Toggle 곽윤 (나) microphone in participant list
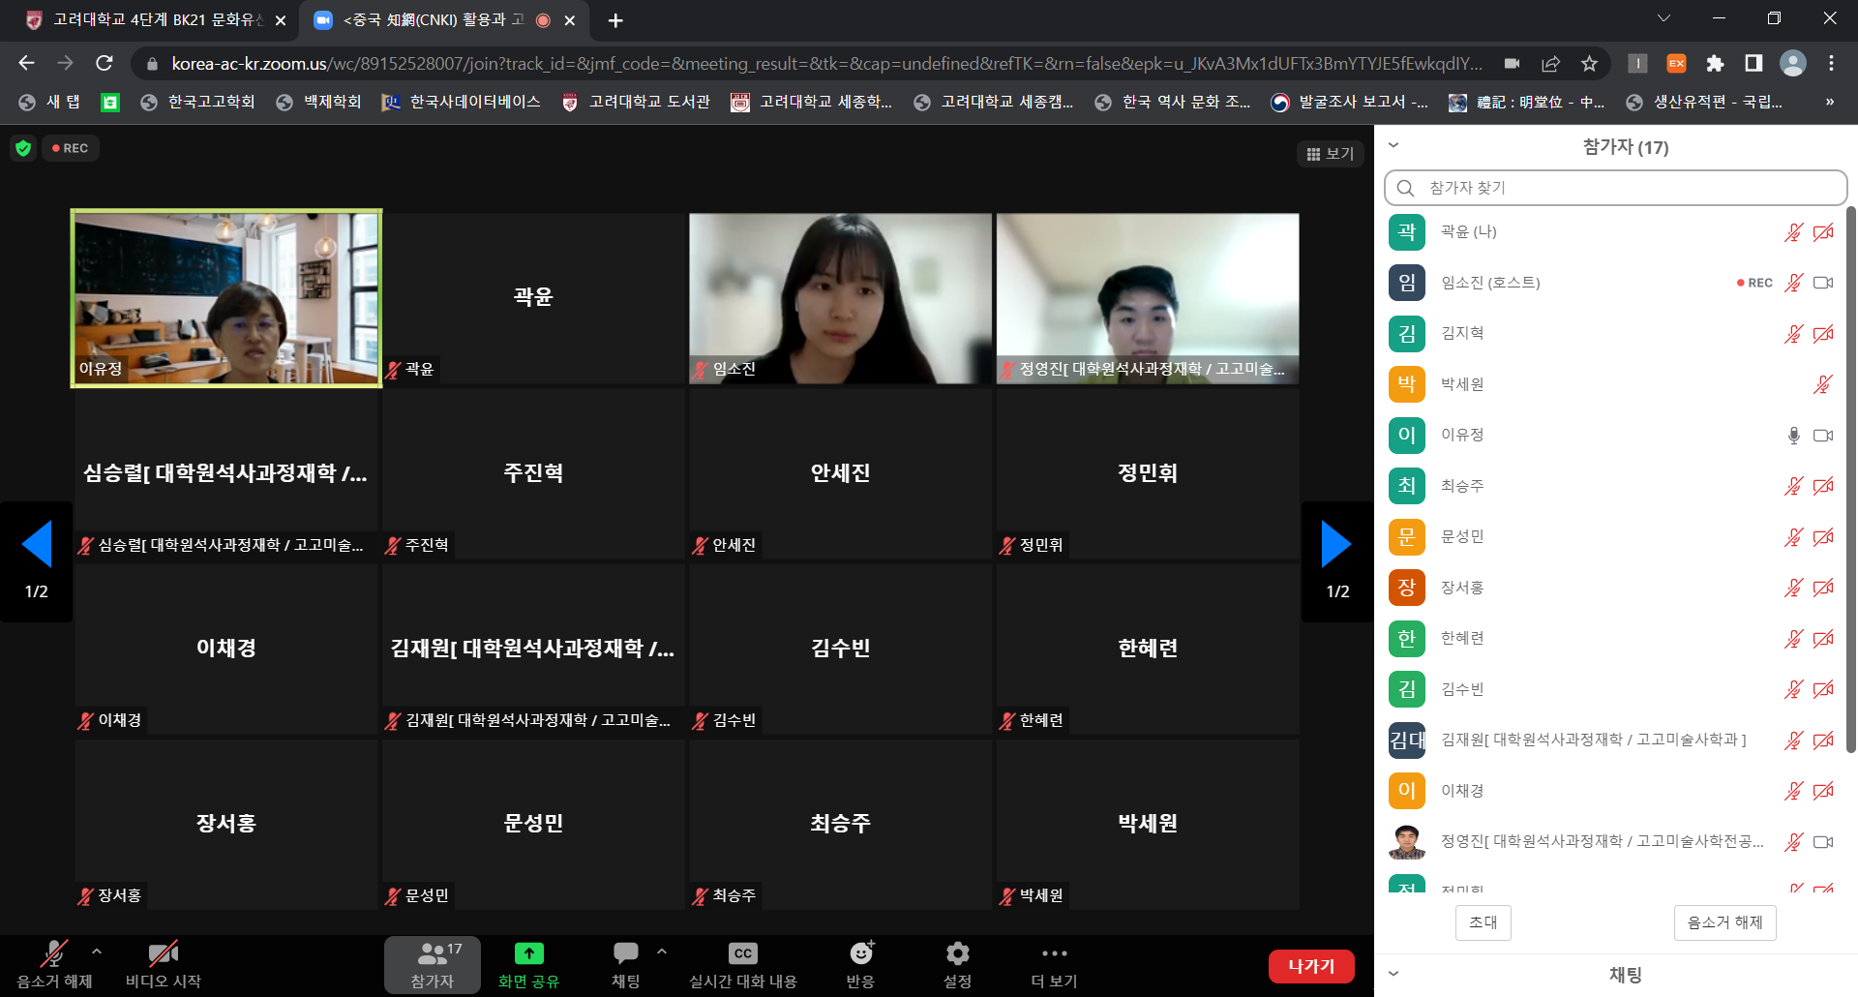This screenshot has height=997, width=1858. click(x=1793, y=232)
